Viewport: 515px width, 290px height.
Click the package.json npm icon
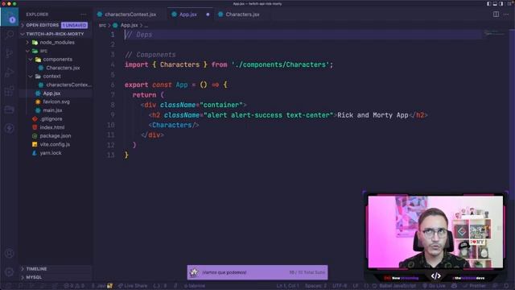(x=35, y=136)
